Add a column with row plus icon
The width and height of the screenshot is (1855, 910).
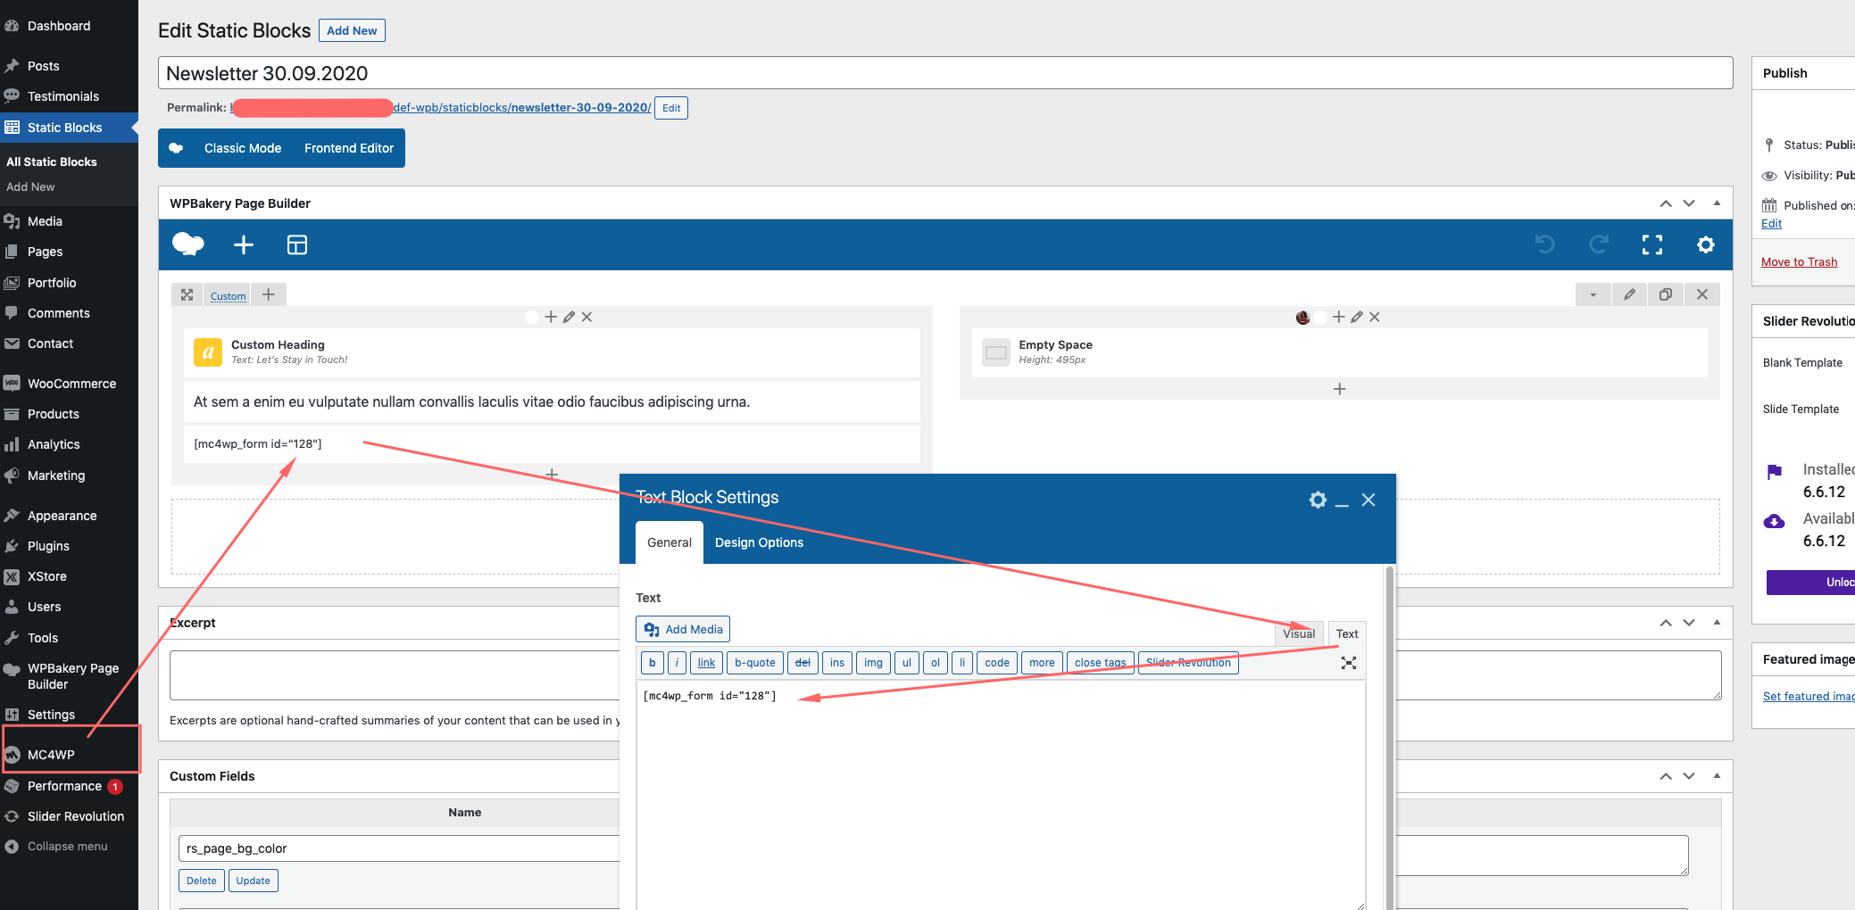[x=269, y=294]
